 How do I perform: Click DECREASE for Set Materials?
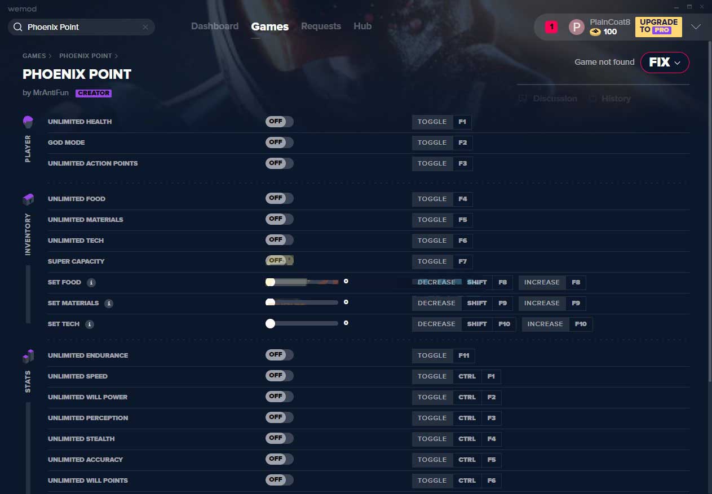pyautogui.click(x=436, y=303)
